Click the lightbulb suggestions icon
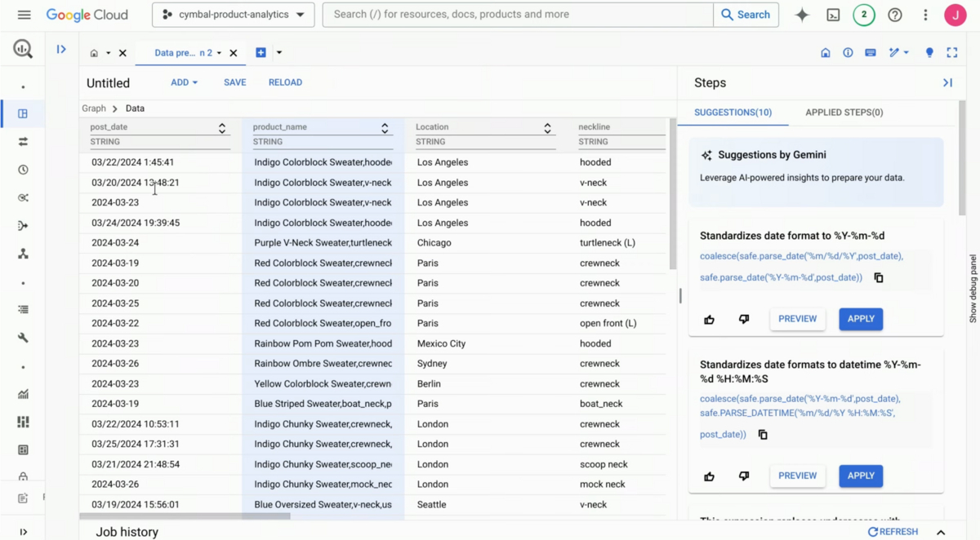Viewport: 980px width, 540px height. [929, 52]
